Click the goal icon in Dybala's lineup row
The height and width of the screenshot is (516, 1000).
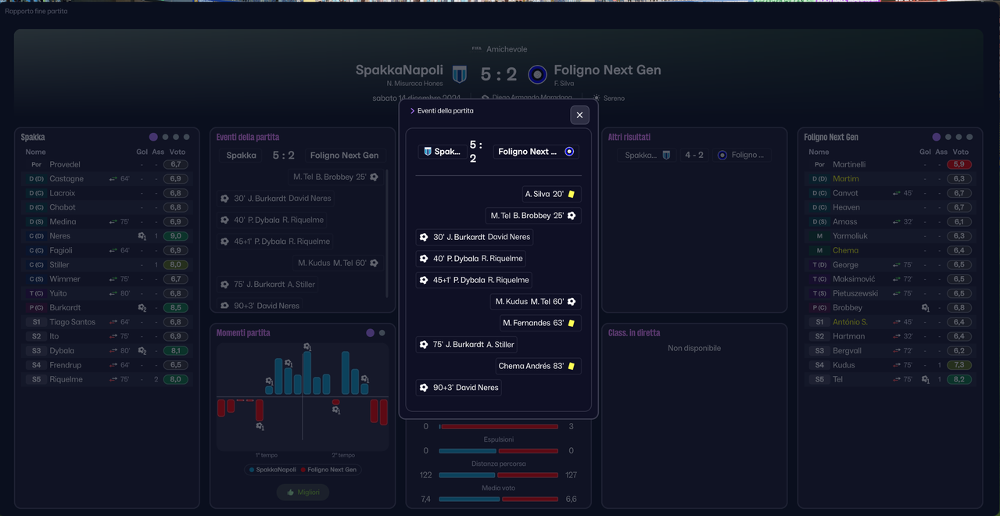[x=142, y=351]
